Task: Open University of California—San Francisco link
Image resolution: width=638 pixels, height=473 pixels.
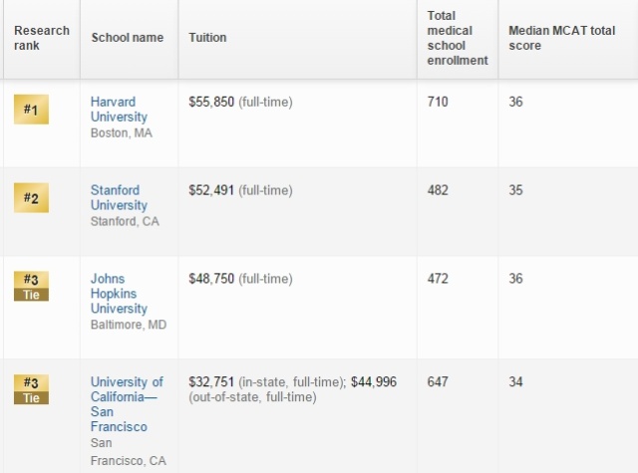Action: tap(127, 404)
